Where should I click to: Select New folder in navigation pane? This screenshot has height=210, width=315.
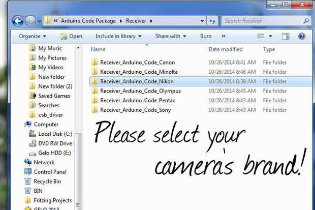(x=51, y=77)
